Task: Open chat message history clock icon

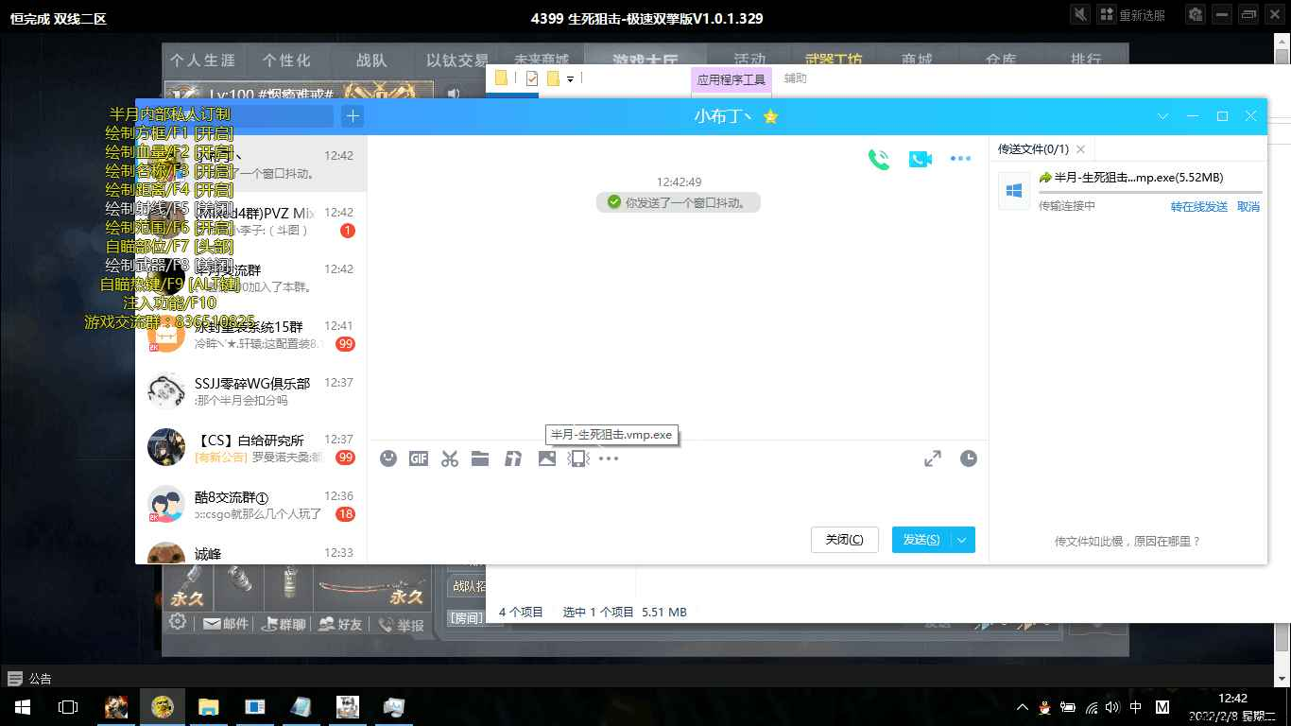Action: tap(969, 458)
